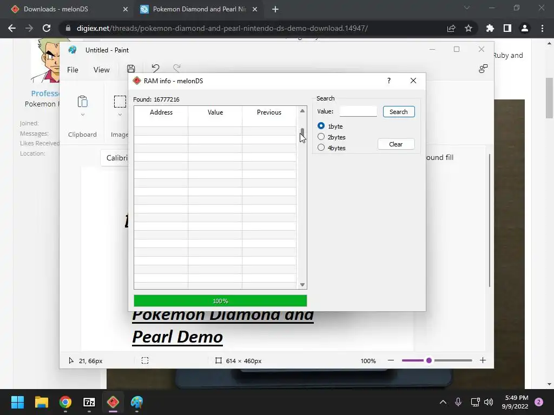Image resolution: width=554 pixels, height=415 pixels.
Task: Click the Value column header
Action: coord(215,112)
